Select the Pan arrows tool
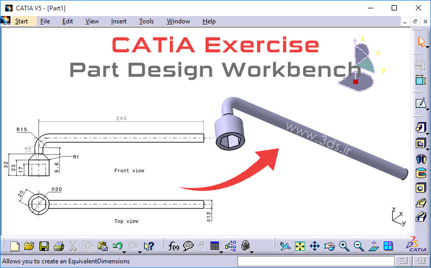The height and width of the screenshot is (268, 431). pos(315,246)
